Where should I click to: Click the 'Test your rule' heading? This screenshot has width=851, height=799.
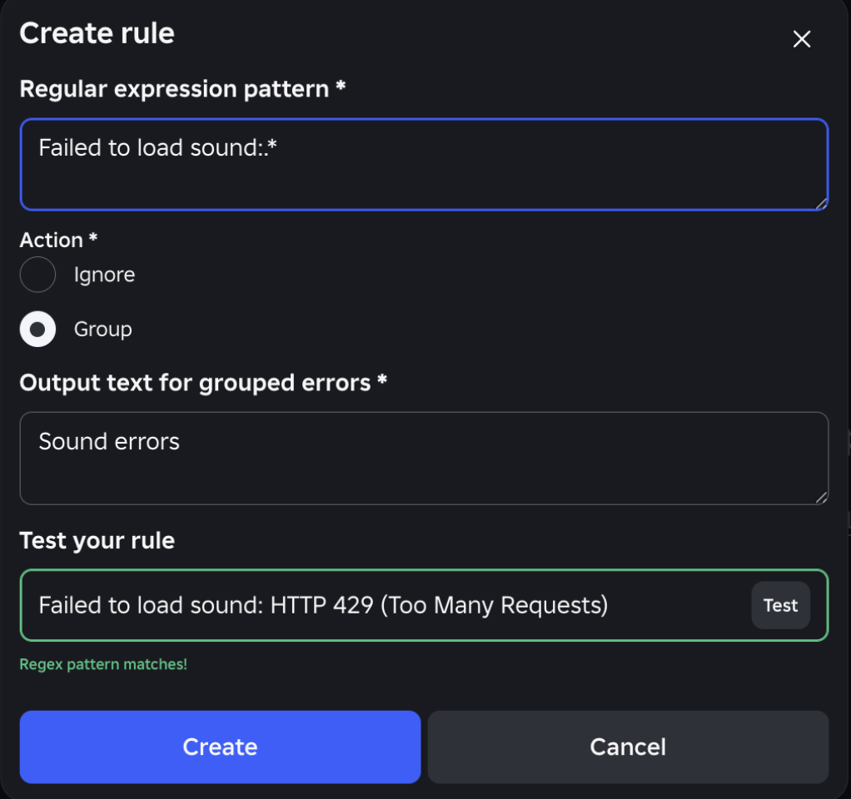pyautogui.click(x=97, y=540)
